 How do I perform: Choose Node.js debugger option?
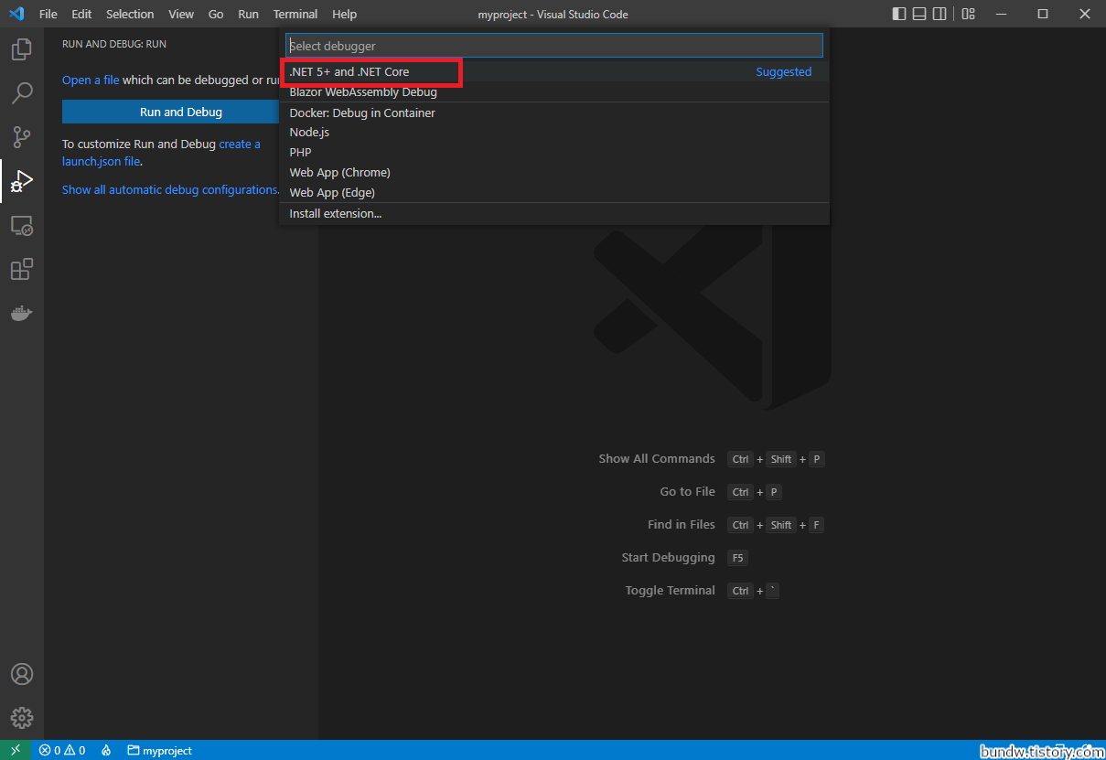(554, 132)
